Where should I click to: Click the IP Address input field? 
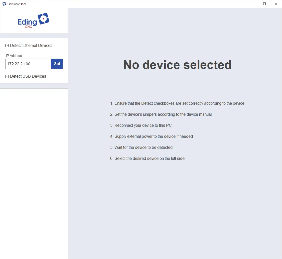pyautogui.click(x=28, y=64)
